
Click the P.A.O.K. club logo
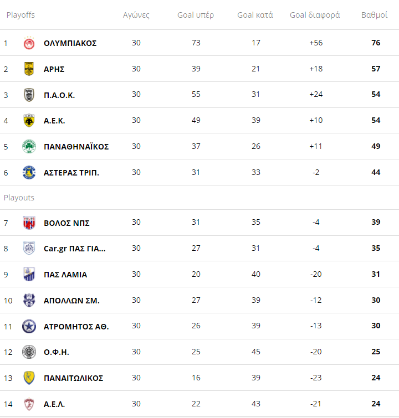pyautogui.click(x=29, y=95)
